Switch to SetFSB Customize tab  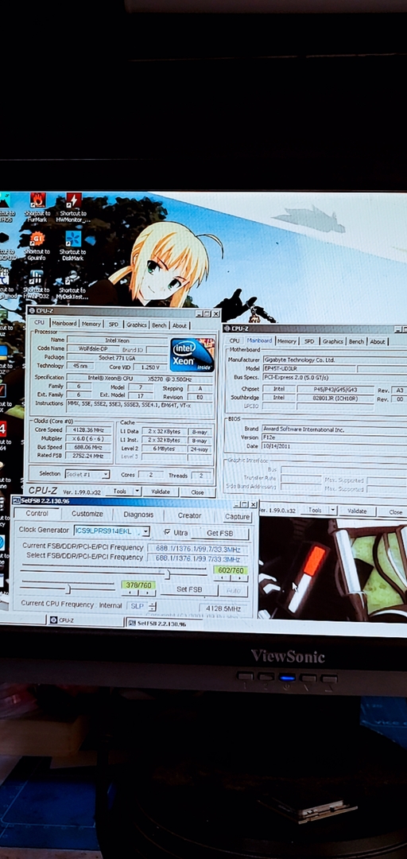point(87,514)
